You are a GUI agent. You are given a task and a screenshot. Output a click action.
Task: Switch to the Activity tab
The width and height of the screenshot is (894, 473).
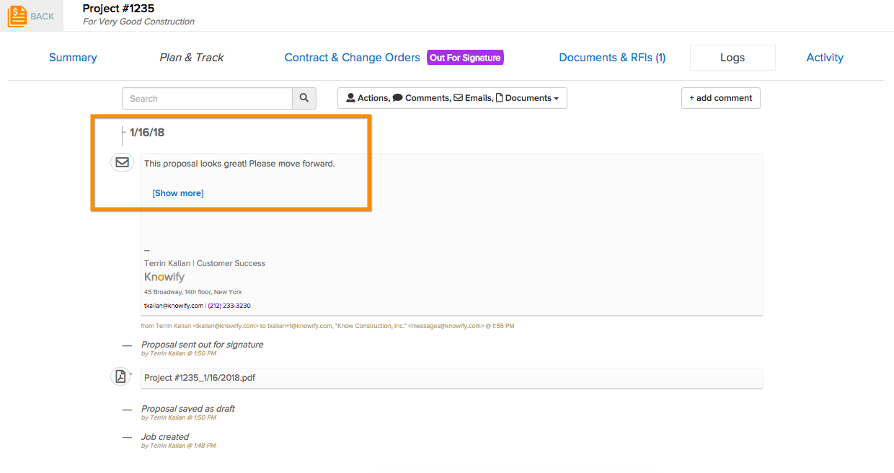click(825, 57)
